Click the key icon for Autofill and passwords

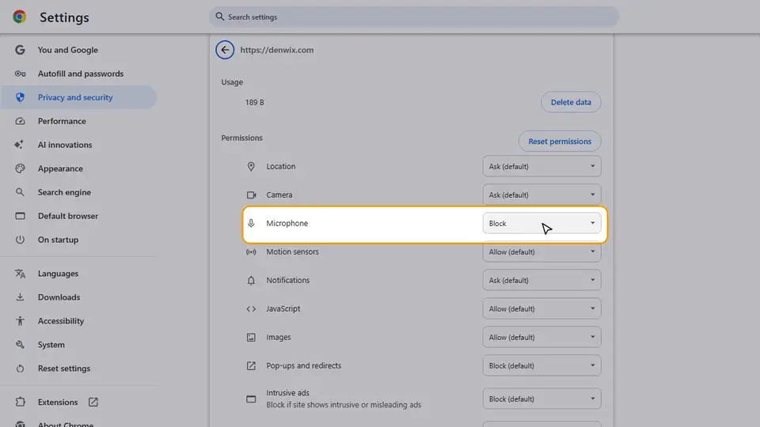pyautogui.click(x=20, y=74)
